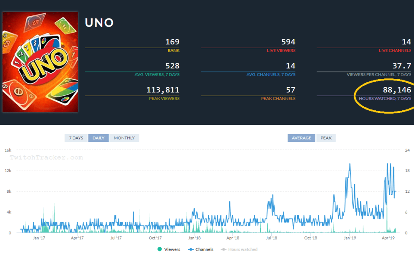Viewport: 414px width, 253px height.
Task: Click the UNO game title
Action: tap(99, 23)
